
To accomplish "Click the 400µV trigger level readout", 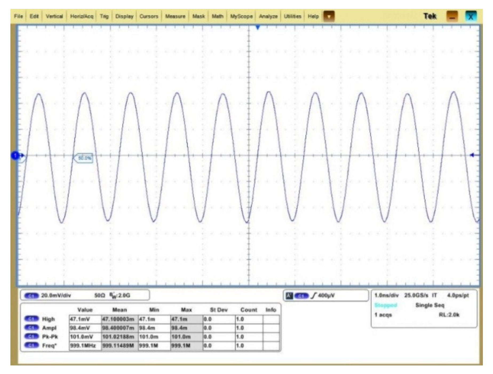I will (326, 295).
